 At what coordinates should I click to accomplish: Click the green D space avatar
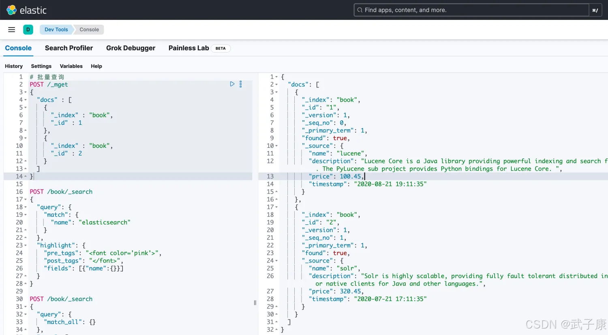click(x=28, y=30)
